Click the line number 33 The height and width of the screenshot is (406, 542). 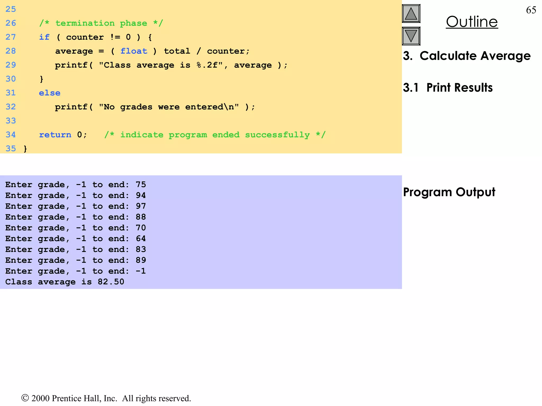pos(11,121)
